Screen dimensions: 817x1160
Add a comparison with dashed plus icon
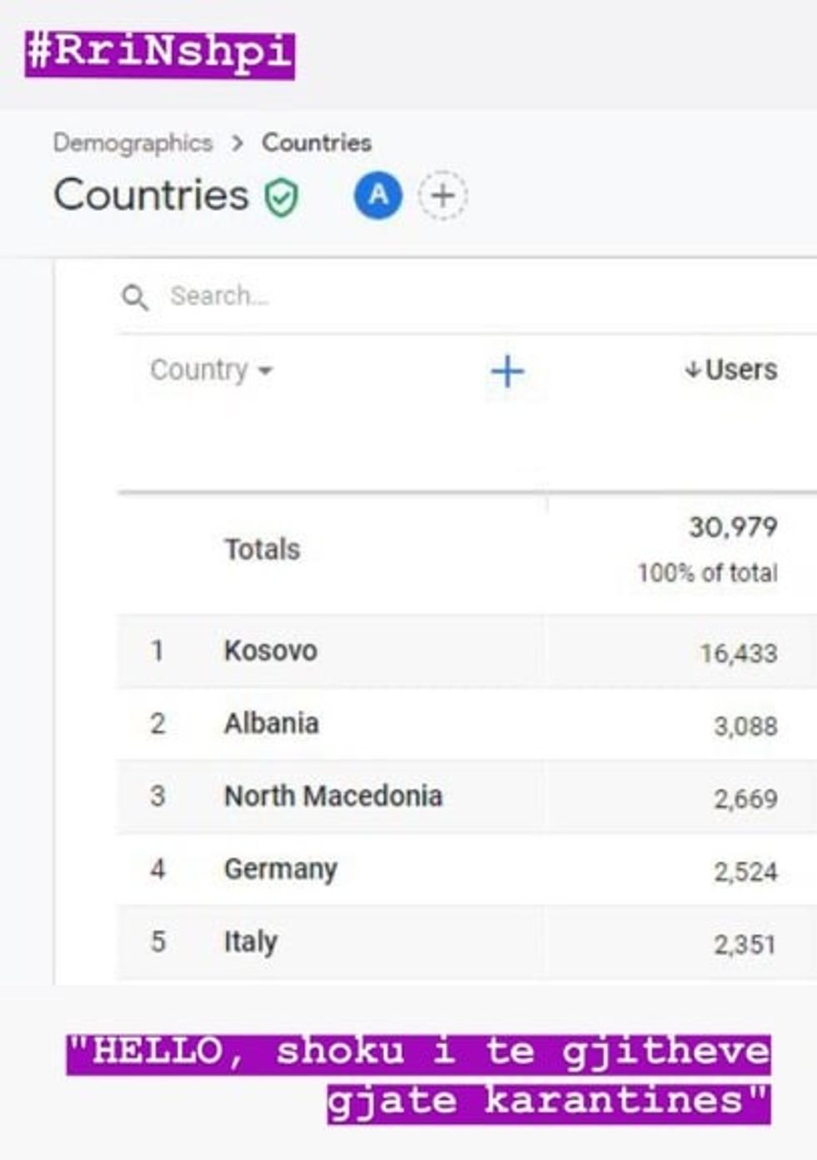click(443, 196)
